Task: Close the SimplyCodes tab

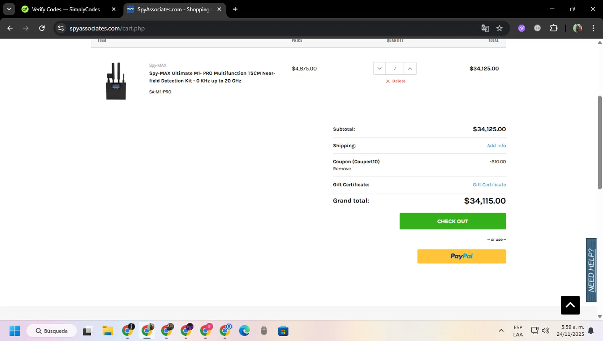Action: [x=114, y=9]
